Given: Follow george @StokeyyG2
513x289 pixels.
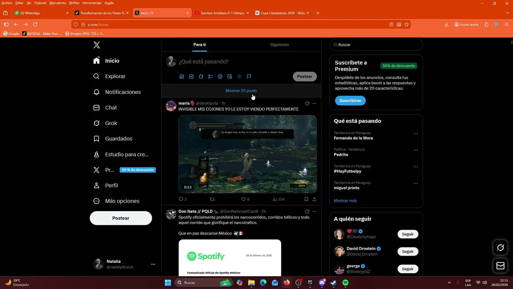Looking at the screenshot, I should tap(408, 269).
